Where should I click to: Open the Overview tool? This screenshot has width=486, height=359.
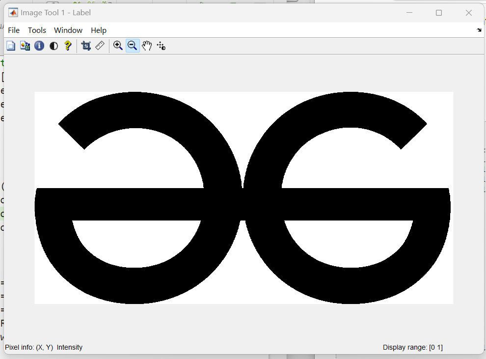click(11, 46)
